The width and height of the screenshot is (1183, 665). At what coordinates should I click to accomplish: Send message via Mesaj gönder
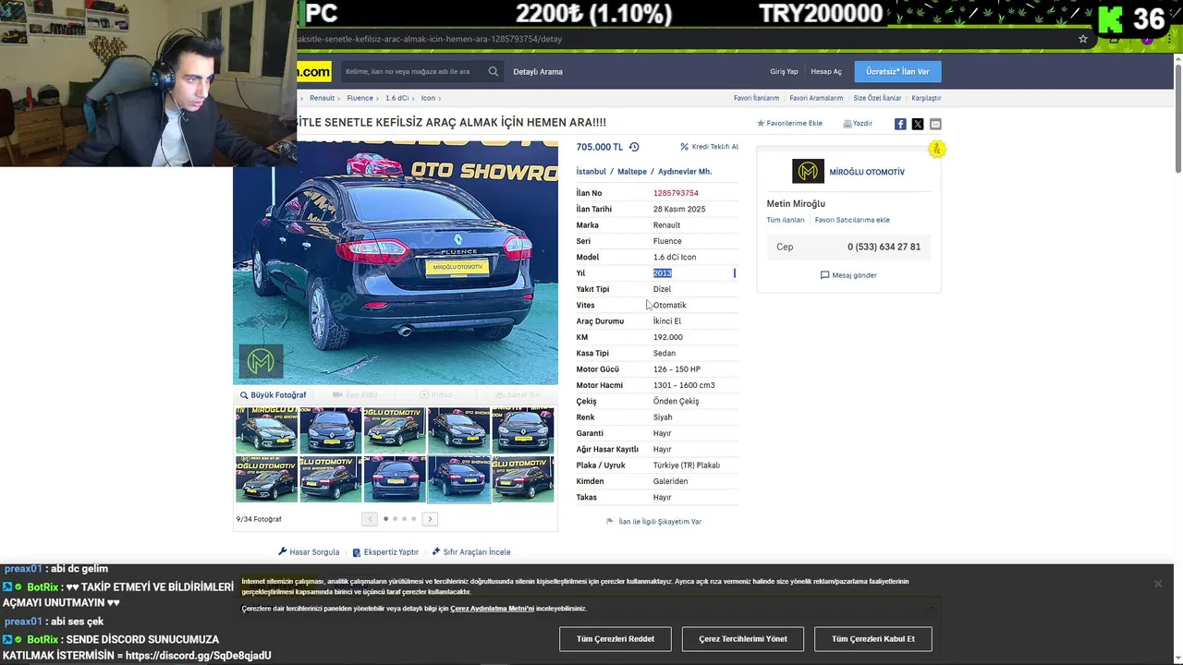(848, 275)
